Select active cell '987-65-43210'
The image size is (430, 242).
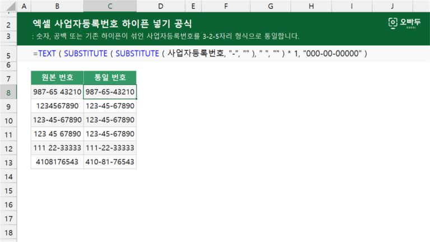pos(110,92)
